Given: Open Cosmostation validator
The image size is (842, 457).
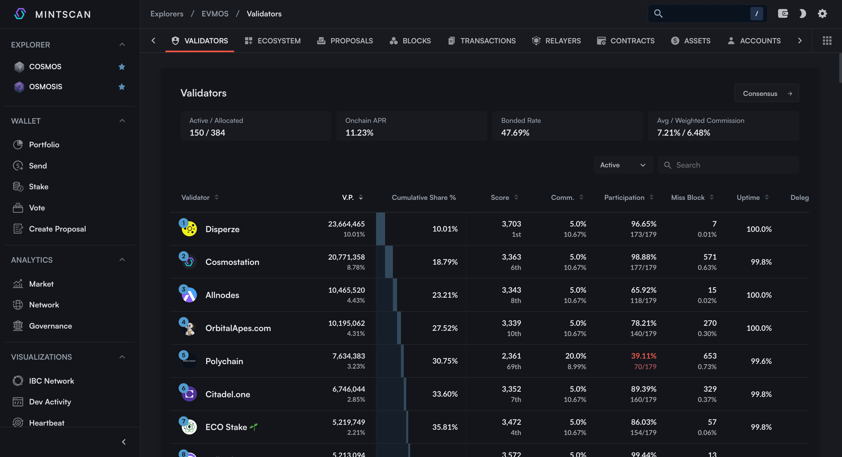Looking at the screenshot, I should pyautogui.click(x=232, y=262).
